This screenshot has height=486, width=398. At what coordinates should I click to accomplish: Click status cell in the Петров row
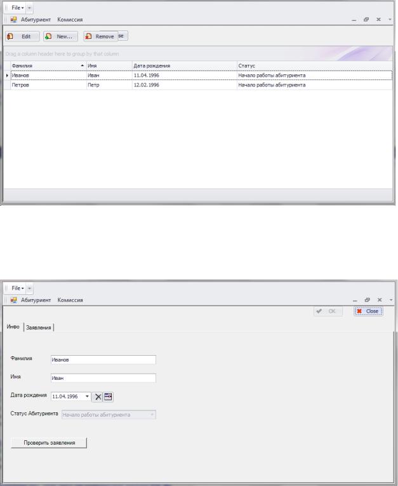[315, 85]
